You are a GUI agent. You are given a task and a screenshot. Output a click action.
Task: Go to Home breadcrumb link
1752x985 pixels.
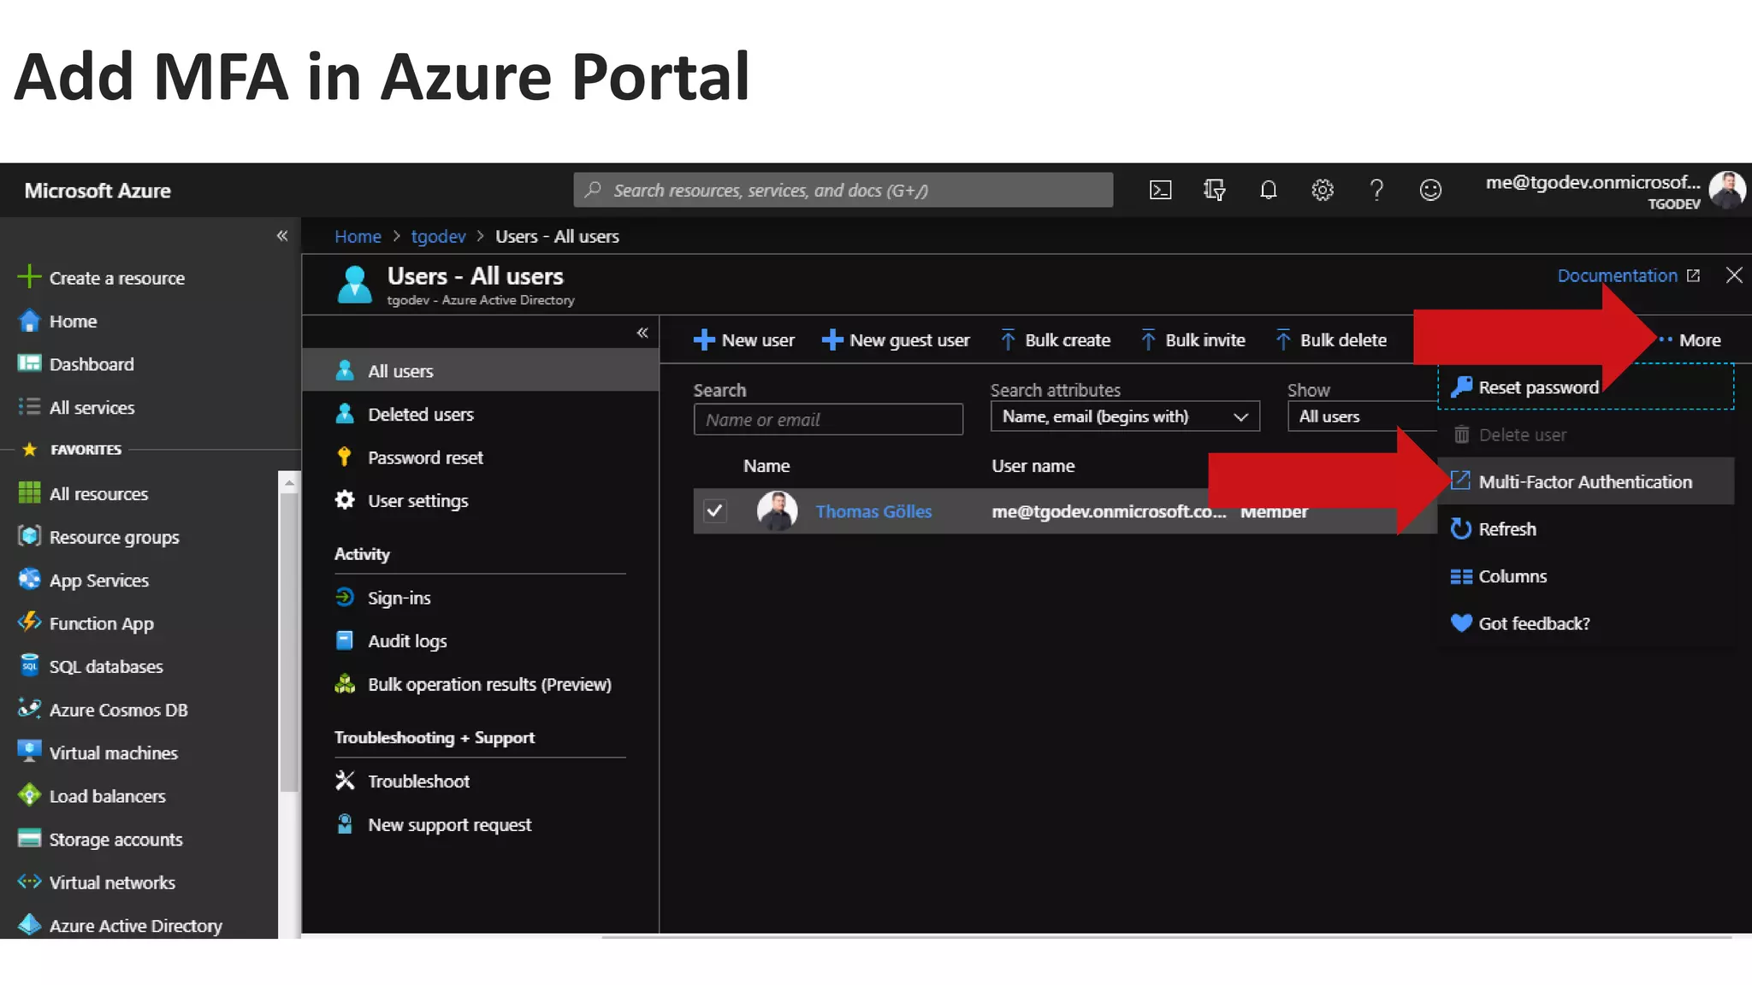(x=358, y=236)
